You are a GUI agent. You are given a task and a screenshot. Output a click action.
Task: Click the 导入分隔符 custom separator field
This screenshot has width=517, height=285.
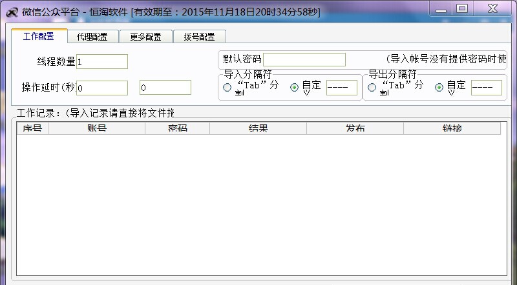click(342, 88)
